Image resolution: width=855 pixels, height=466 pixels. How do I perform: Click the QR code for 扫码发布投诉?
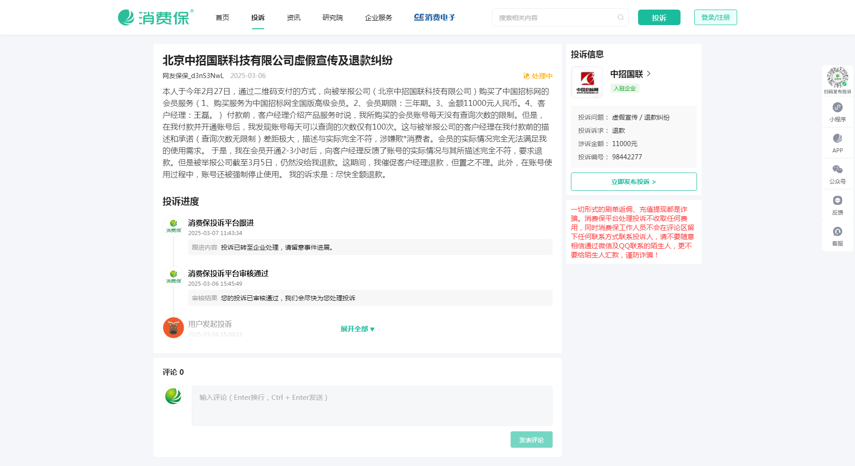point(837,78)
